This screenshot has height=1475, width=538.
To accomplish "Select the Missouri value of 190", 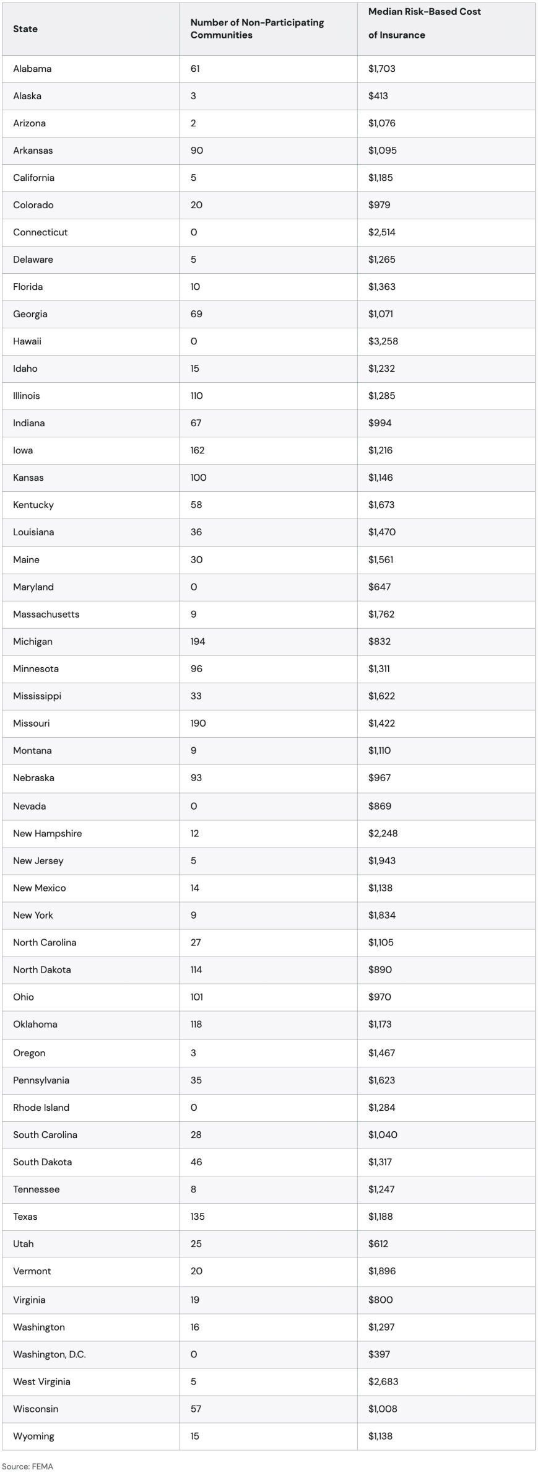I will click(x=198, y=723).
